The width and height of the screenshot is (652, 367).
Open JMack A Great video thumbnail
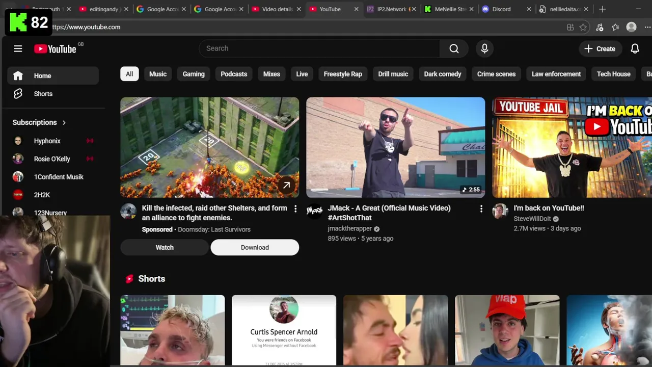point(395,147)
